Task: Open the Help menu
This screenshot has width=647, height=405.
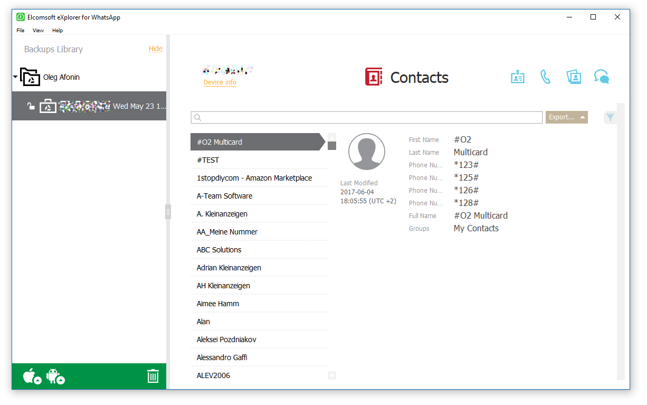Action: click(x=58, y=31)
